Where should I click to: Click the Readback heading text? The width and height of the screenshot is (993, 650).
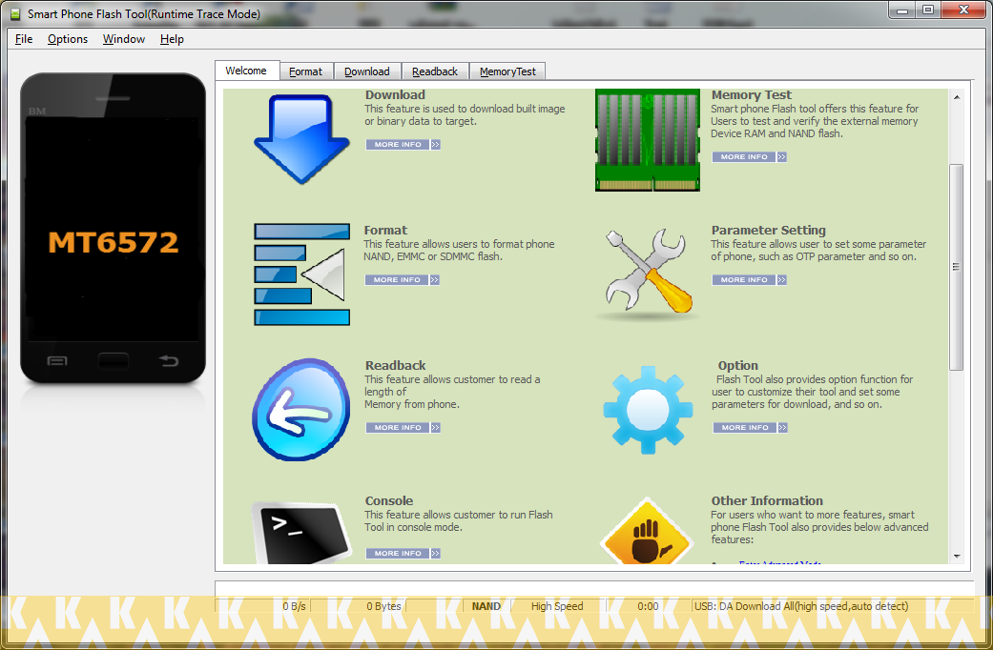[x=395, y=366]
